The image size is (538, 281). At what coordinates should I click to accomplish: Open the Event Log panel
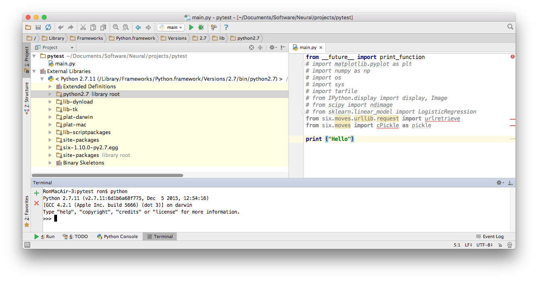tap(489, 236)
